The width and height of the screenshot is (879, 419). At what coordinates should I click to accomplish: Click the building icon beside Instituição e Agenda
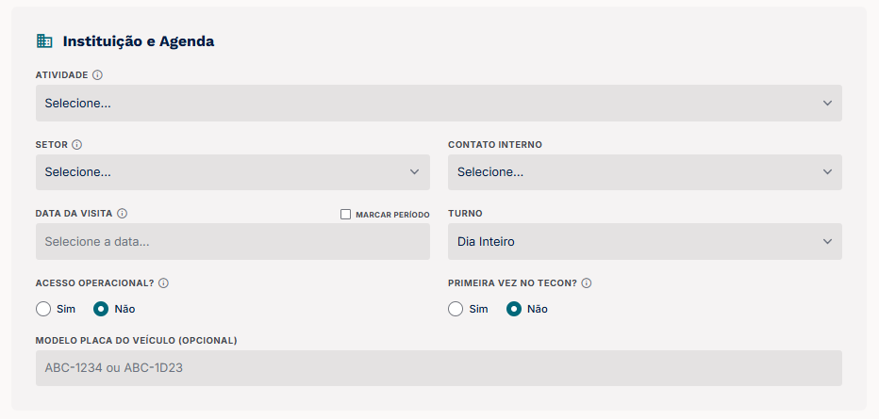click(44, 40)
